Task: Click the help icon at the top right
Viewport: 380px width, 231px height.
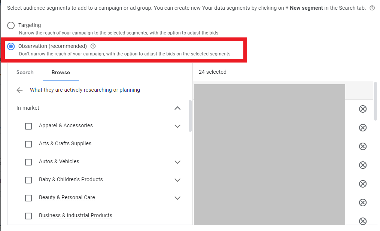Action: pyautogui.click(x=372, y=7)
